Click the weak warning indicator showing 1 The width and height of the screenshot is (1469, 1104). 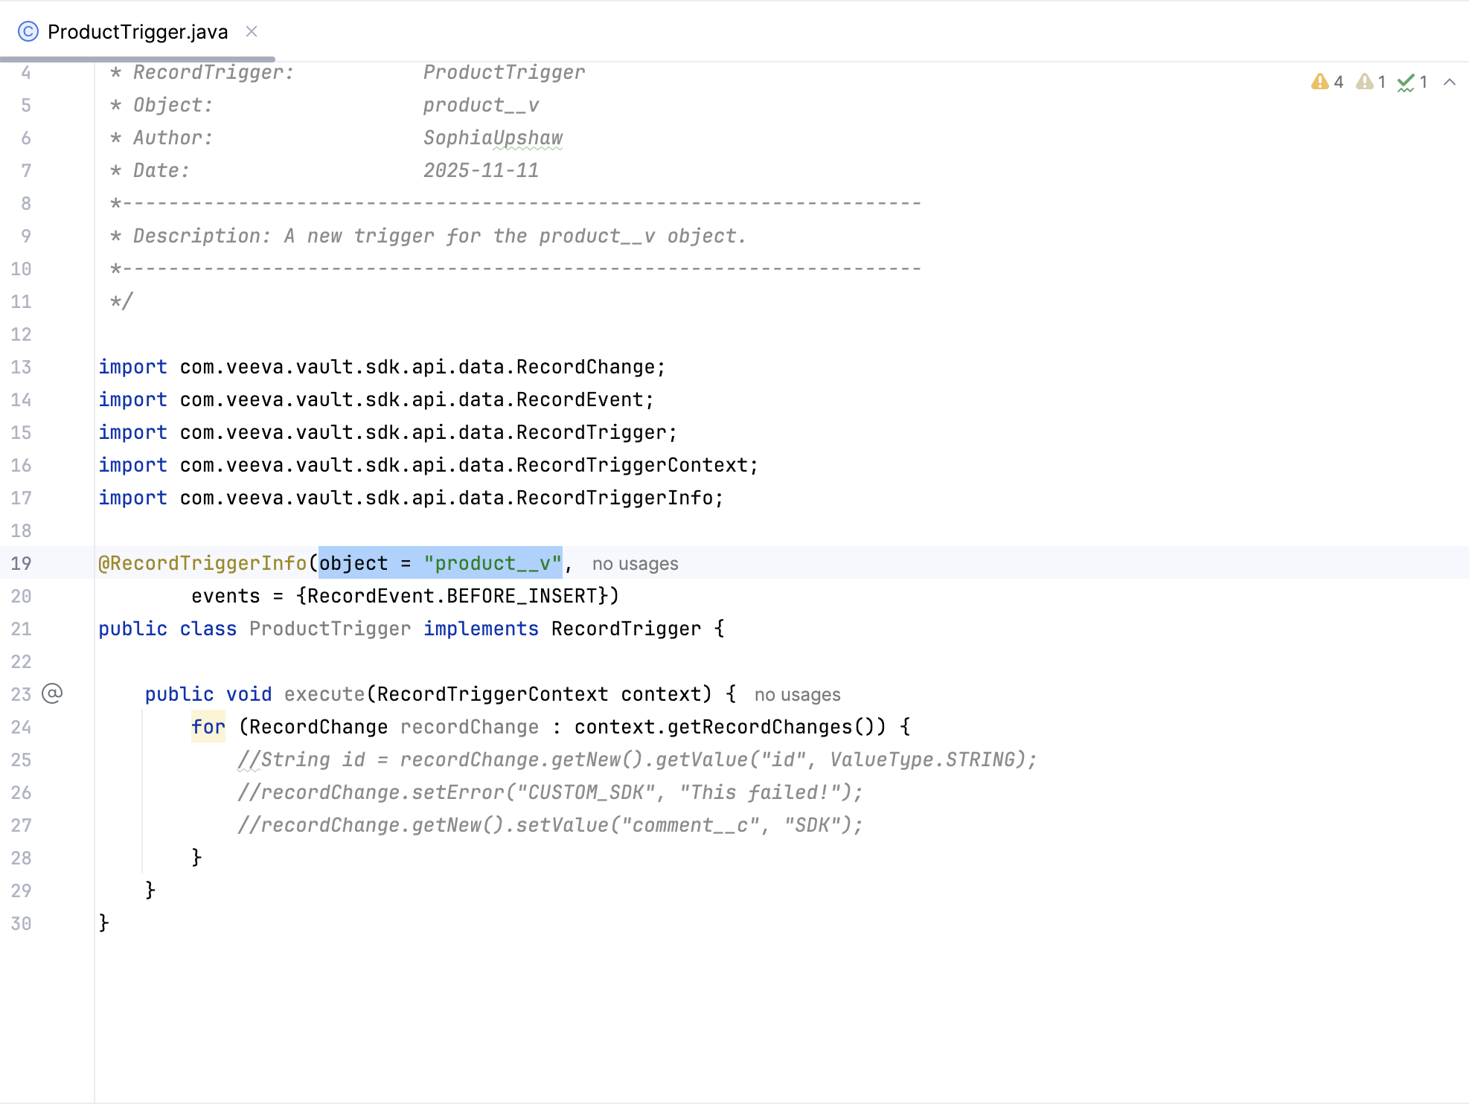(1371, 82)
